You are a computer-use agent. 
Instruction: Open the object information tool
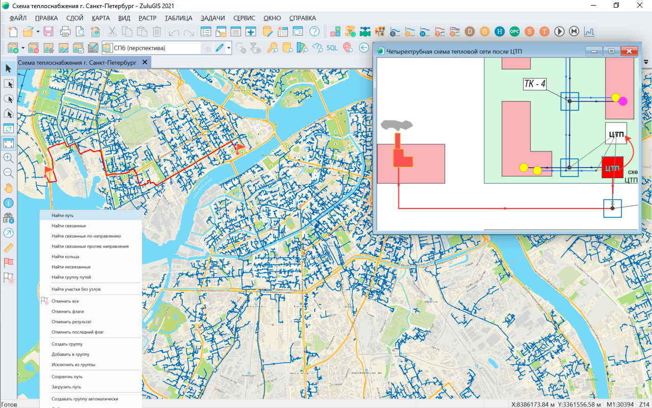[x=9, y=203]
